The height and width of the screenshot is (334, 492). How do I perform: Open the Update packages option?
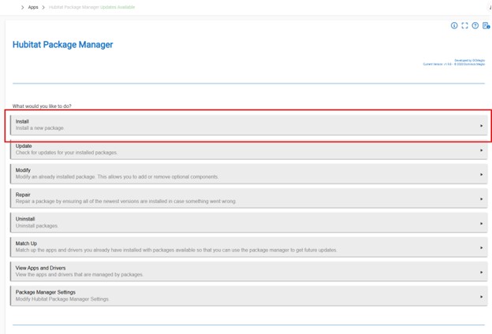[x=249, y=150]
